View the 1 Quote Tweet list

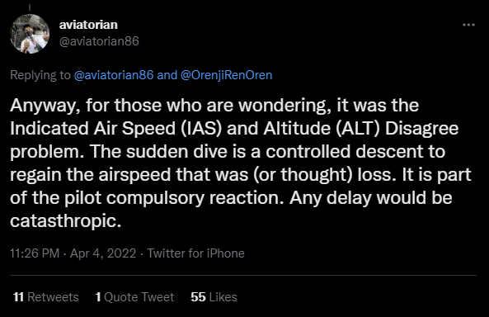click(x=134, y=296)
